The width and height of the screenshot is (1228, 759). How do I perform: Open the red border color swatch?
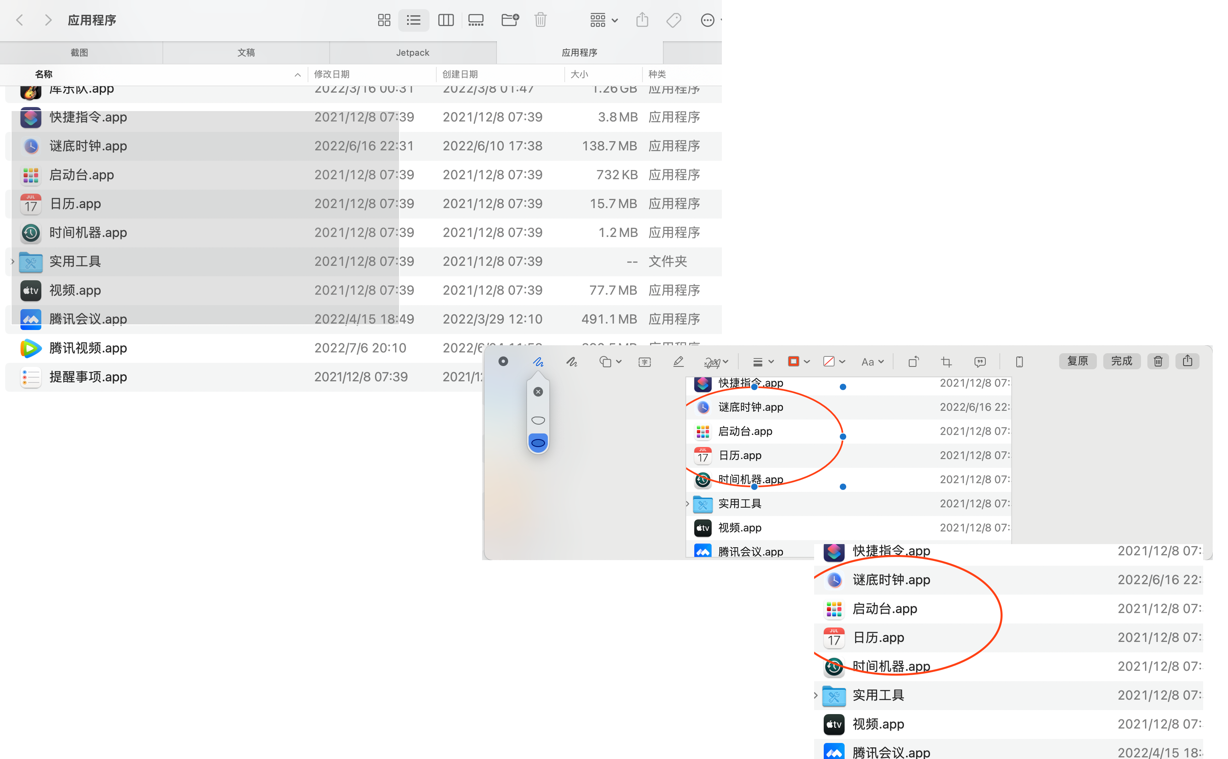pos(794,361)
